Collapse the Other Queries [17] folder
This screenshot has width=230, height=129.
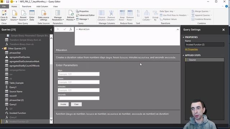coord(3,48)
